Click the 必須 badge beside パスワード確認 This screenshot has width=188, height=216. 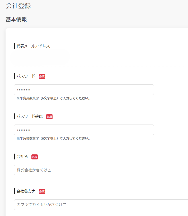coord(49,117)
